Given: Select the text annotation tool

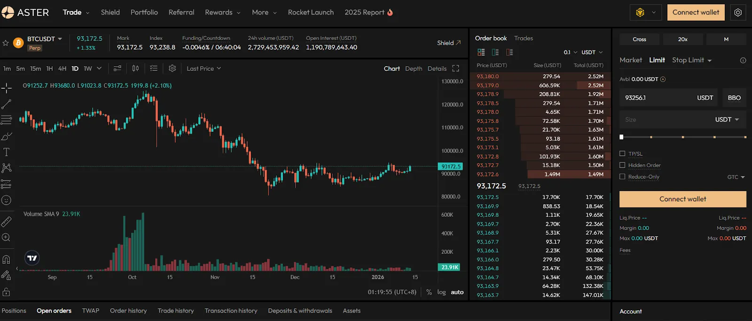Looking at the screenshot, I should 6,152.
